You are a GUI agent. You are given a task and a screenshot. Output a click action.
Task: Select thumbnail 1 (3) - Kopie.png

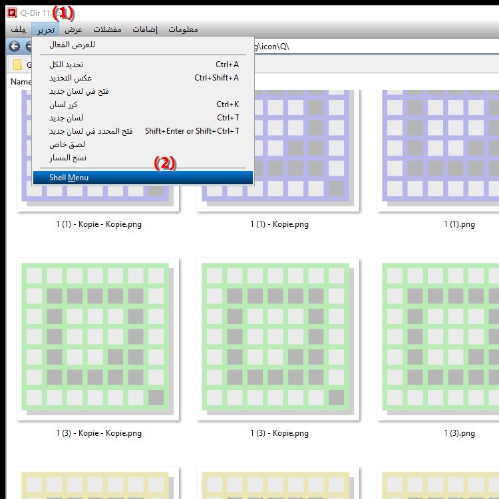pyautogui.click(x=278, y=339)
